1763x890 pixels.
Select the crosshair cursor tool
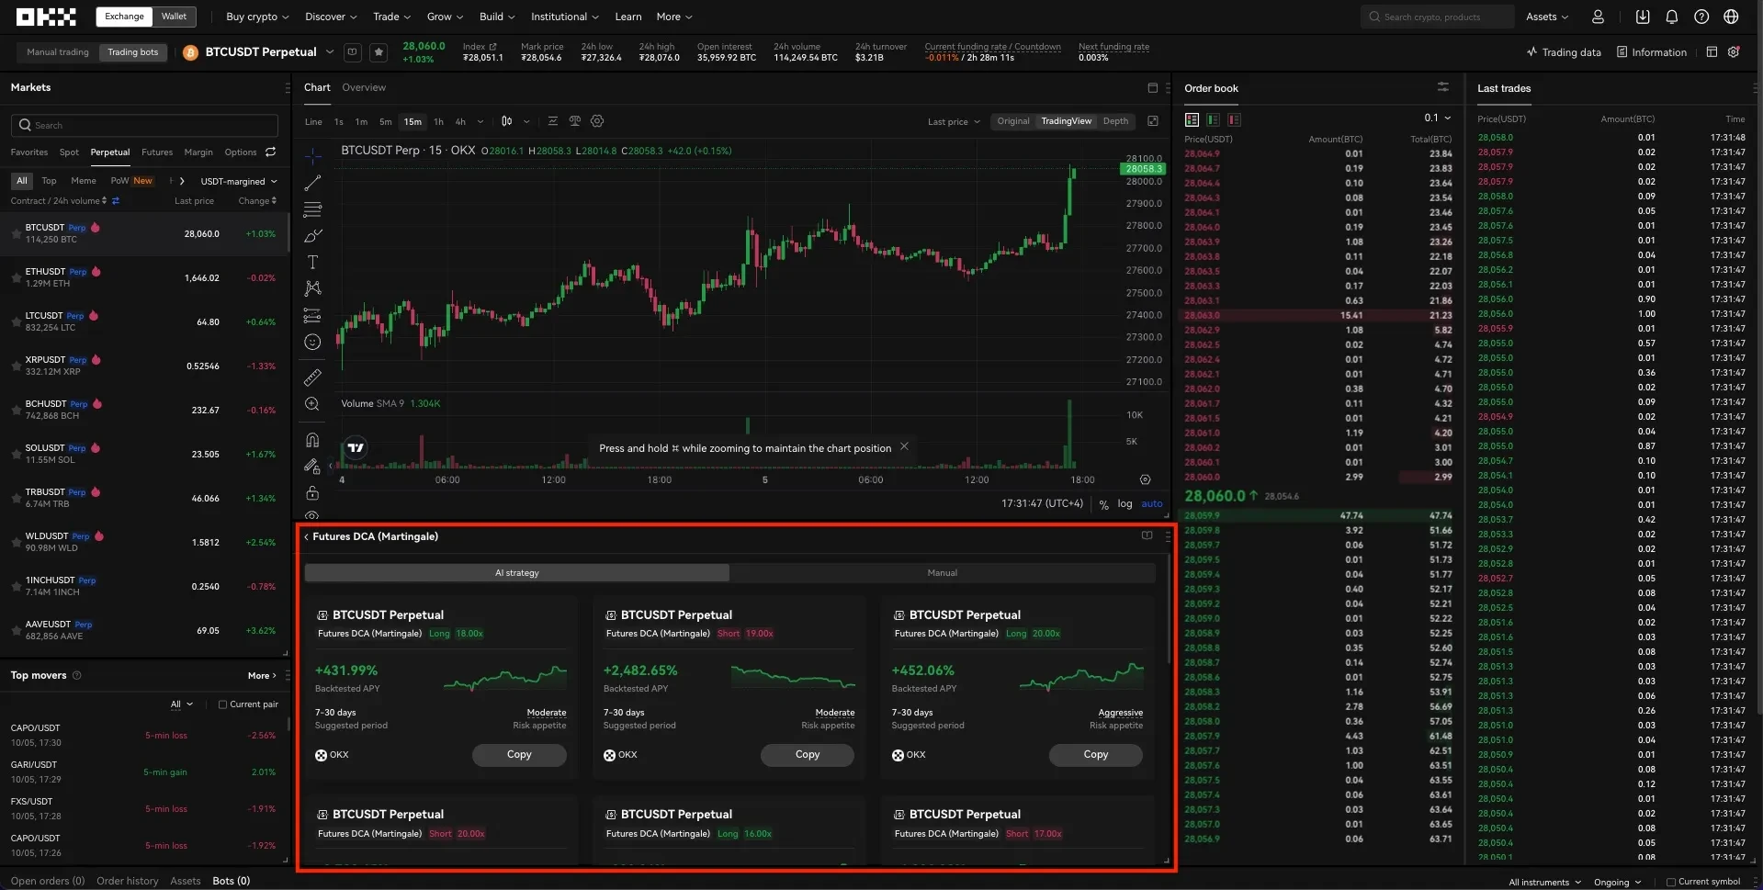pos(312,156)
